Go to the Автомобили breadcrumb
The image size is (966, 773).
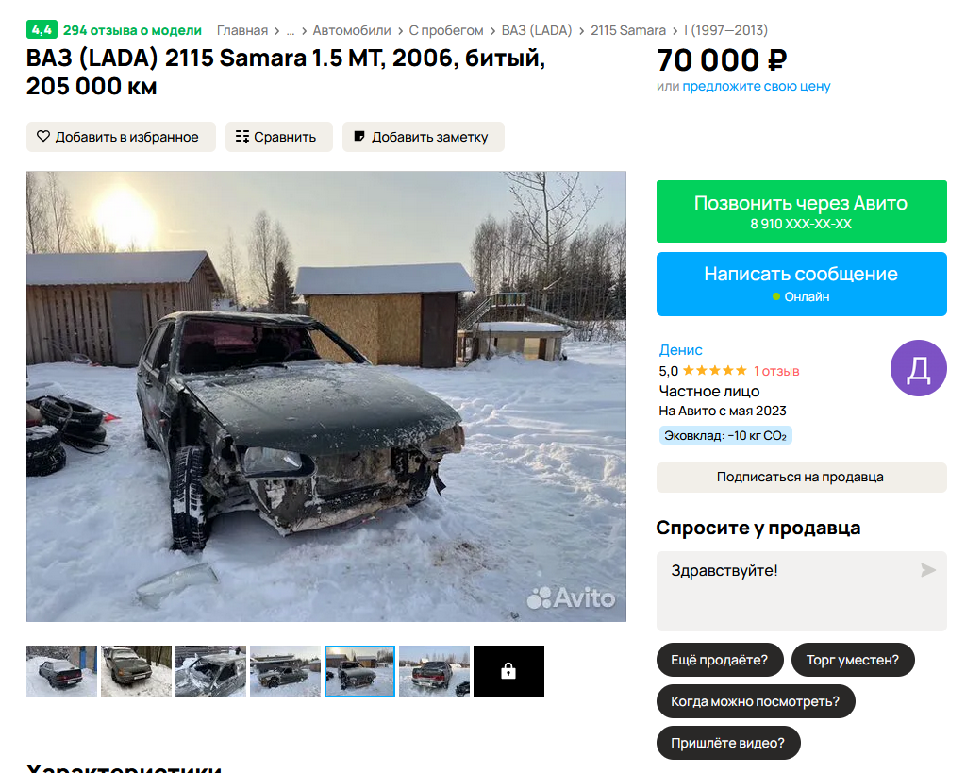352,30
